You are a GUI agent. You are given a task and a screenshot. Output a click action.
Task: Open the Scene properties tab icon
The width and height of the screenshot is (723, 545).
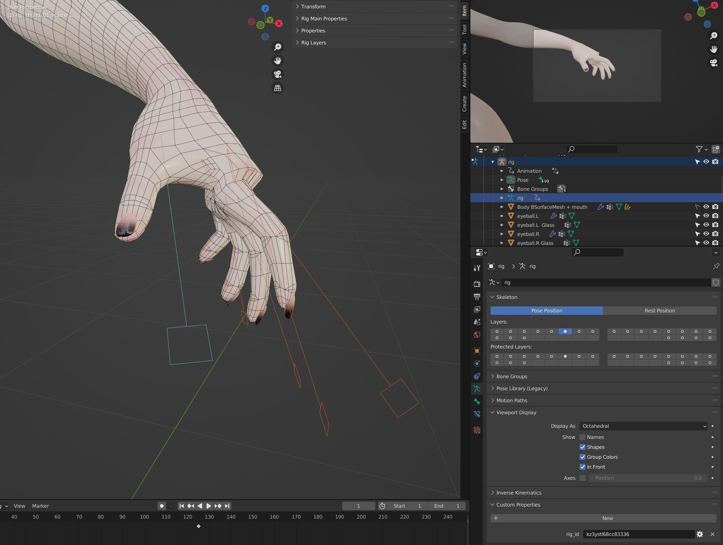(477, 322)
